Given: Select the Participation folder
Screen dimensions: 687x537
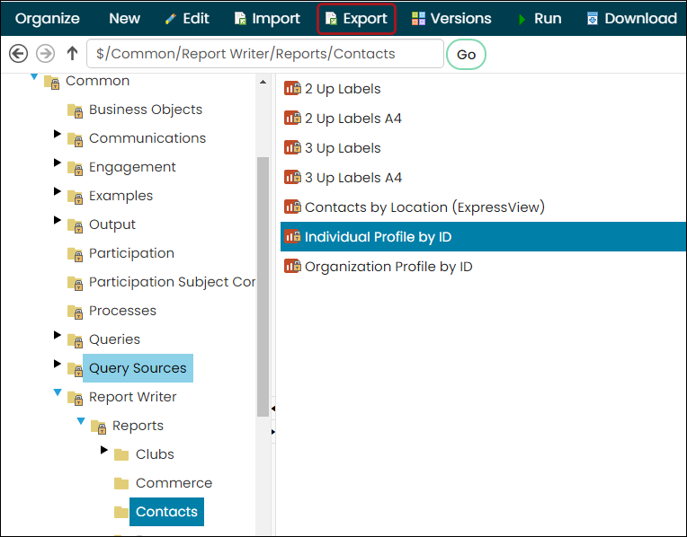Looking at the screenshot, I should 131,253.
